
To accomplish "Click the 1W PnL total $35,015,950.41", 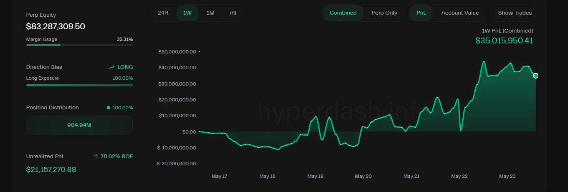I will (504, 40).
